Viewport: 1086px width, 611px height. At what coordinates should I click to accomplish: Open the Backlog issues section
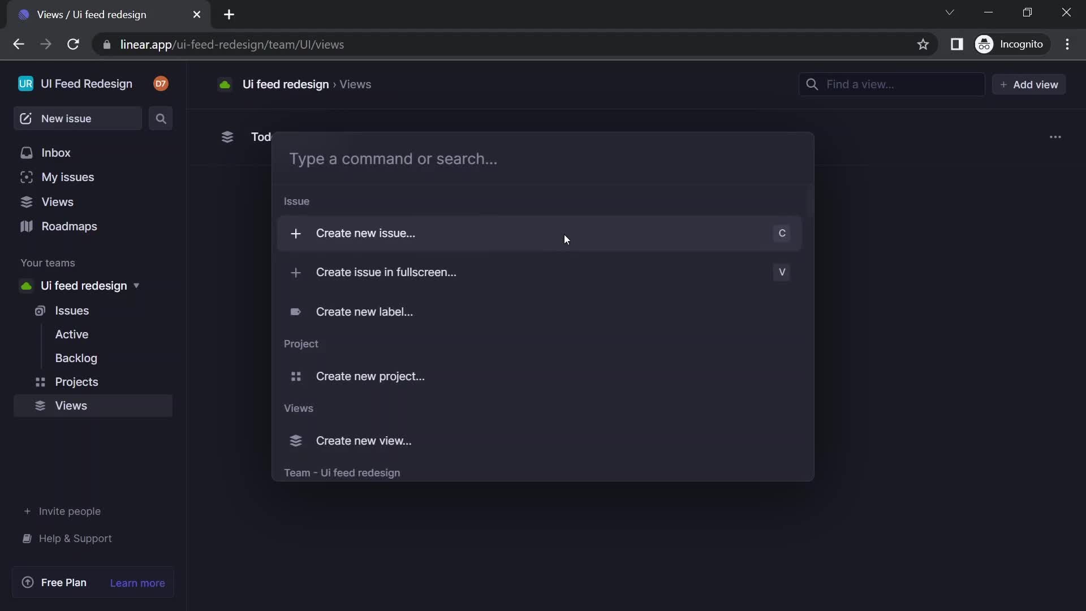(76, 358)
